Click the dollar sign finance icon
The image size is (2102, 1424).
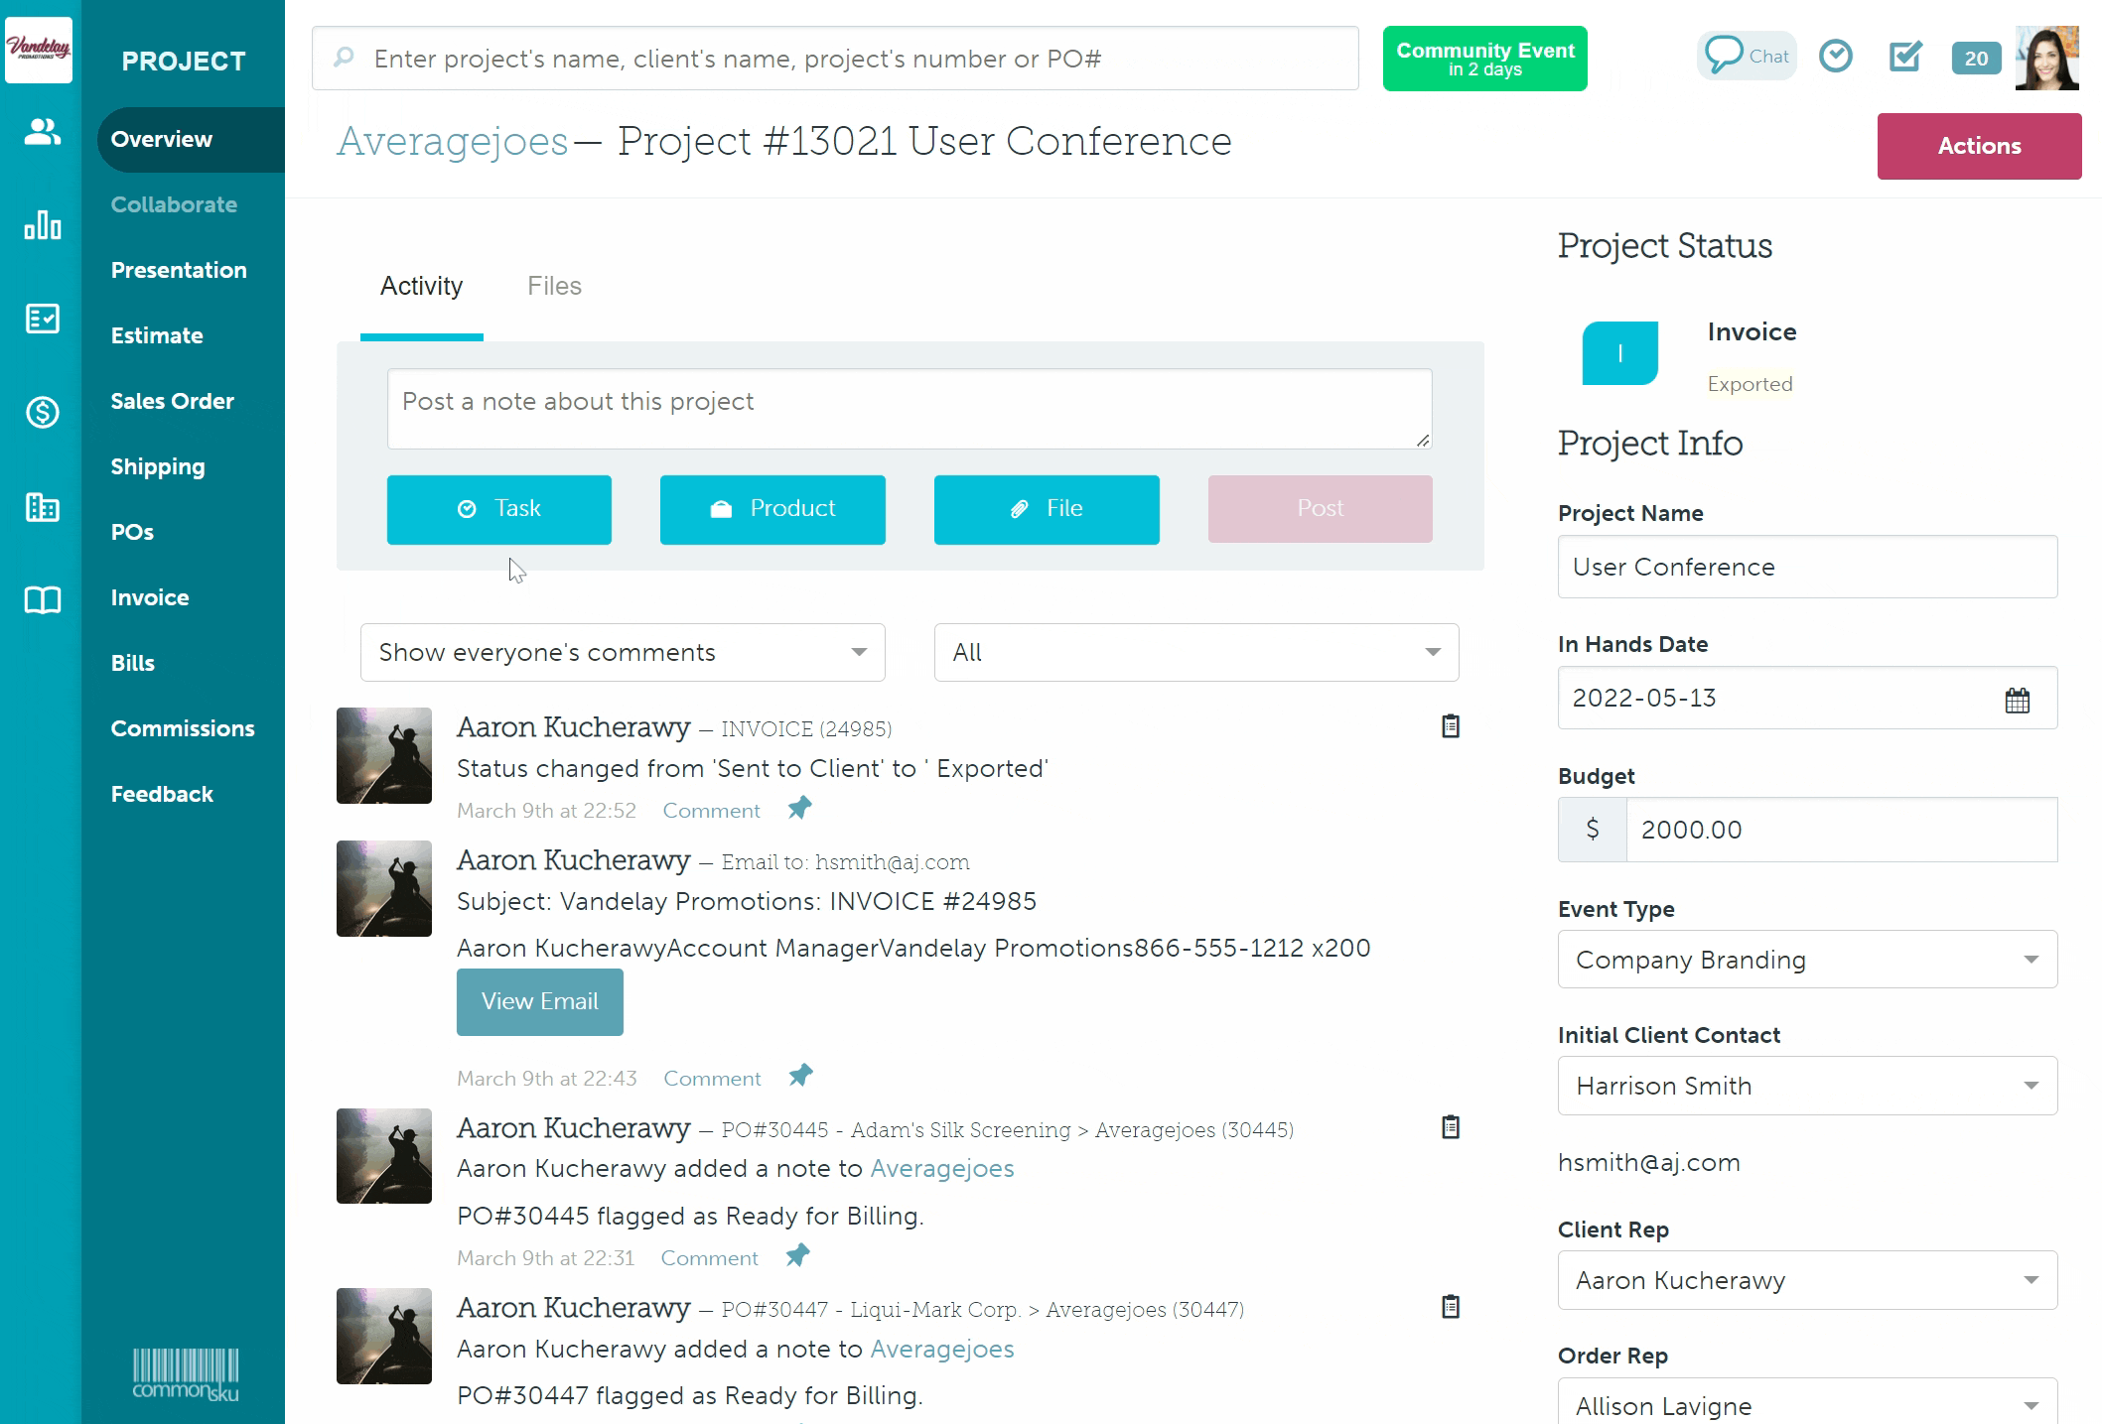pyautogui.click(x=42, y=412)
